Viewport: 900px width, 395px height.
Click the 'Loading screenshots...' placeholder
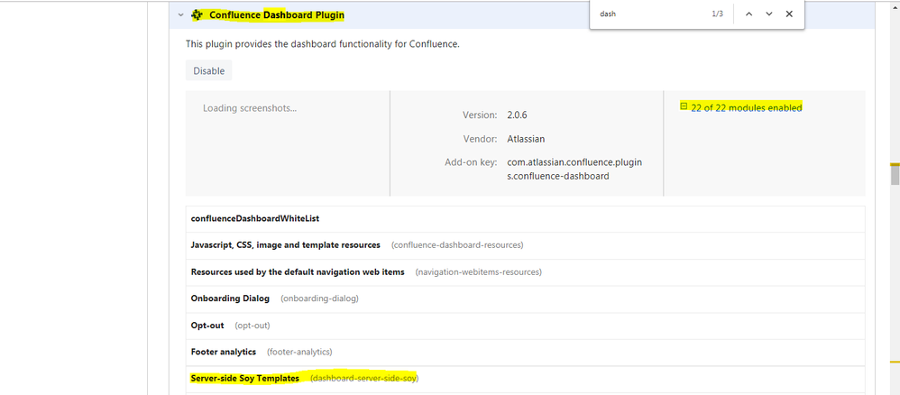[x=250, y=108]
